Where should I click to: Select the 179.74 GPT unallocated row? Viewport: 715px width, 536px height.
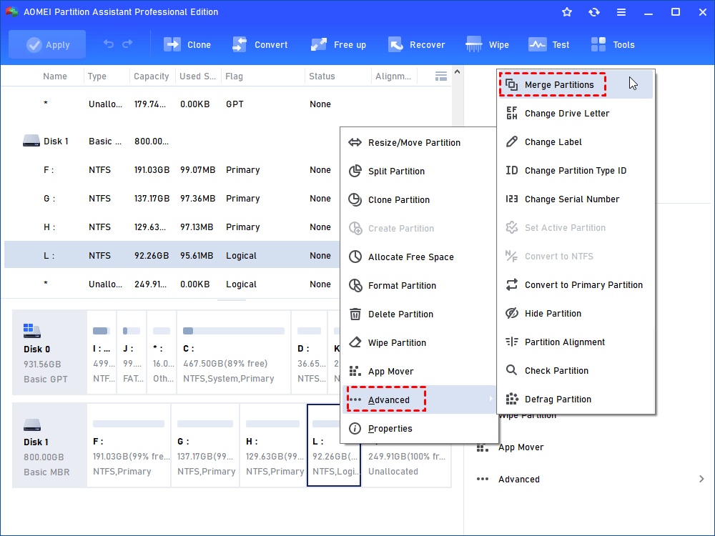(x=228, y=104)
